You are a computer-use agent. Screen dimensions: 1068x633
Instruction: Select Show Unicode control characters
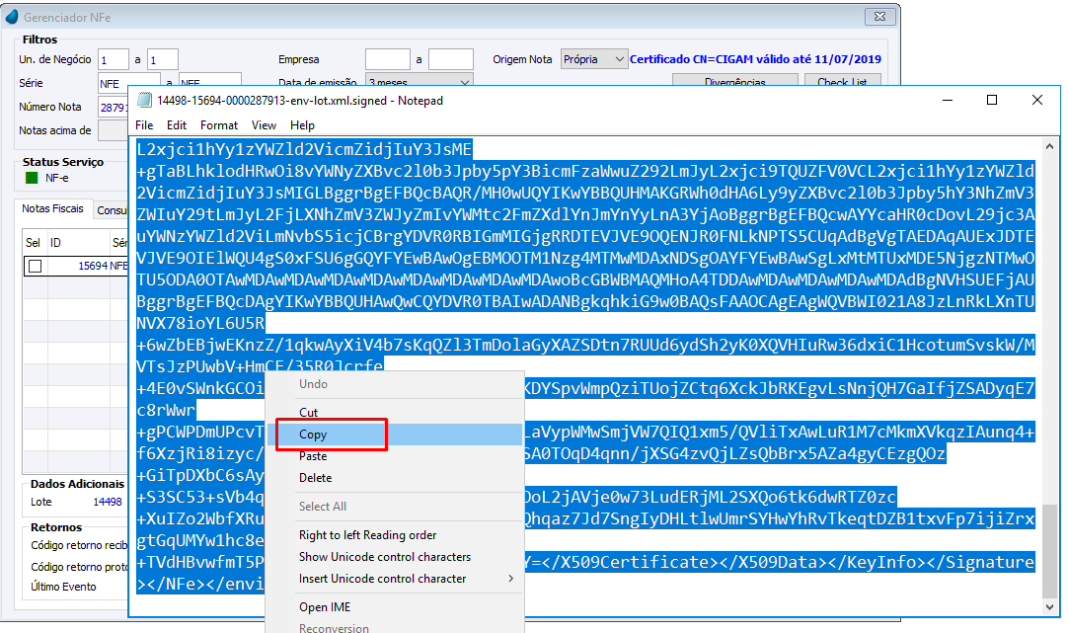click(395, 557)
